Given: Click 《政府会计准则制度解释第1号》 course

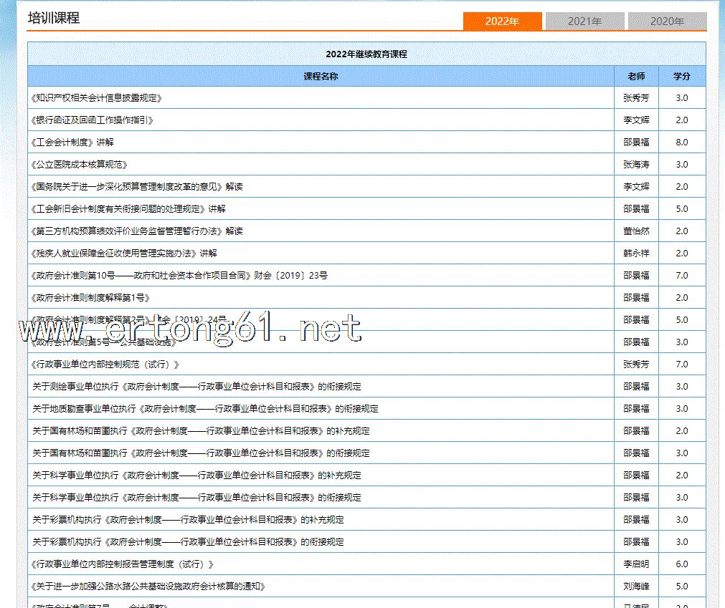Looking at the screenshot, I should click(90, 298).
